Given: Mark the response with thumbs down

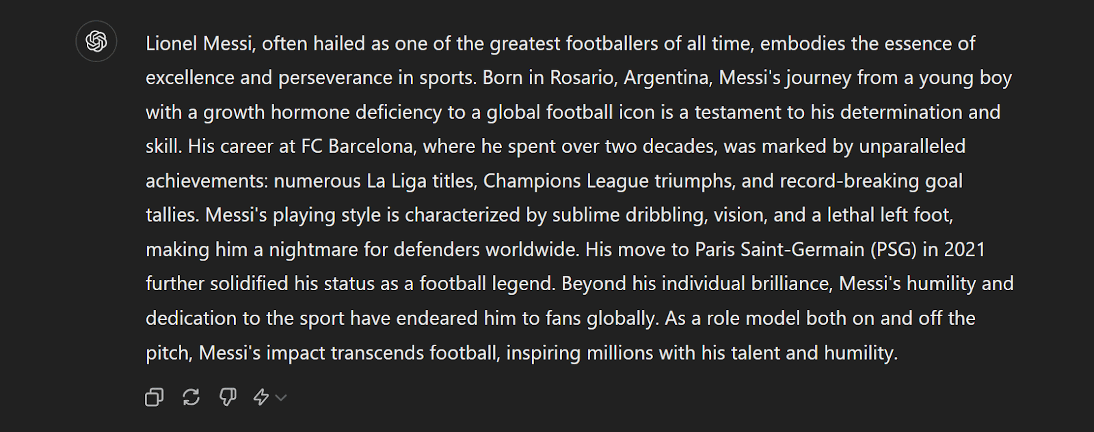Looking at the screenshot, I should (x=228, y=397).
